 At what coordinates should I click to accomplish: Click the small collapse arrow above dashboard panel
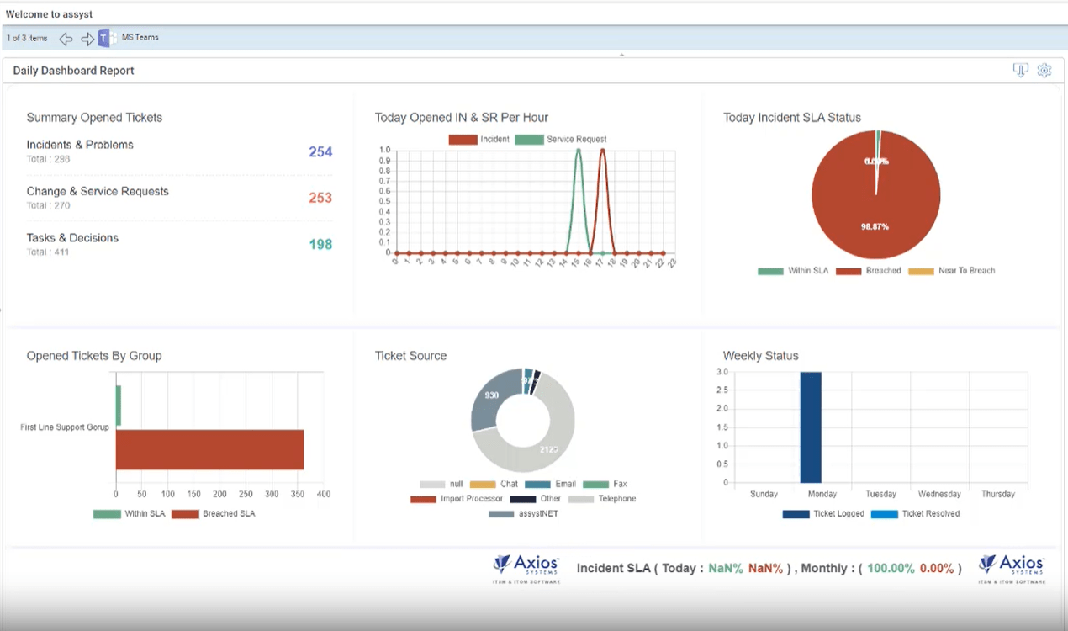pyautogui.click(x=622, y=55)
